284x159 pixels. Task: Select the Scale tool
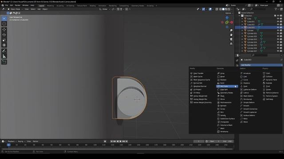(4, 40)
